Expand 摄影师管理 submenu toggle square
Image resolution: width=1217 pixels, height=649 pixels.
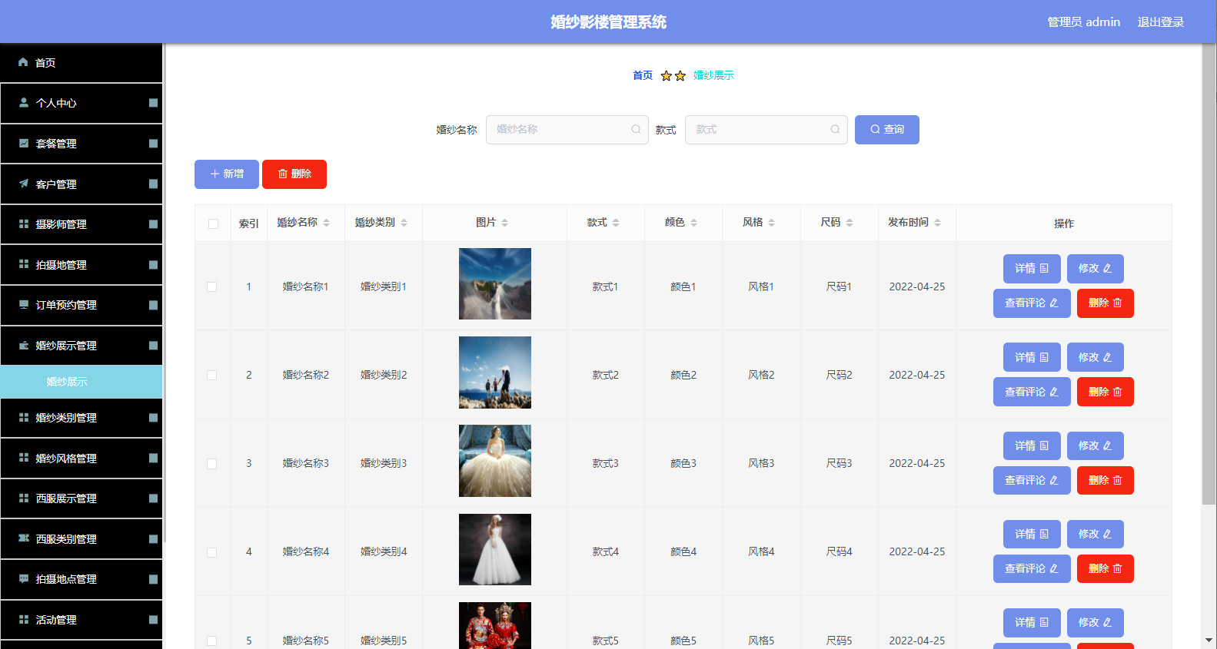point(153,224)
